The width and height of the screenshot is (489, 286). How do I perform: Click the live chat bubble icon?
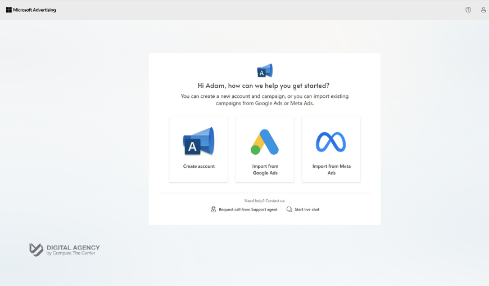pos(289,209)
